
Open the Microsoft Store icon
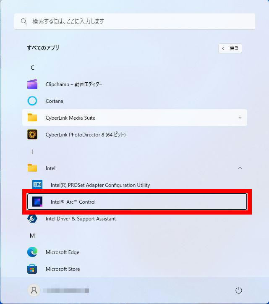(32, 269)
